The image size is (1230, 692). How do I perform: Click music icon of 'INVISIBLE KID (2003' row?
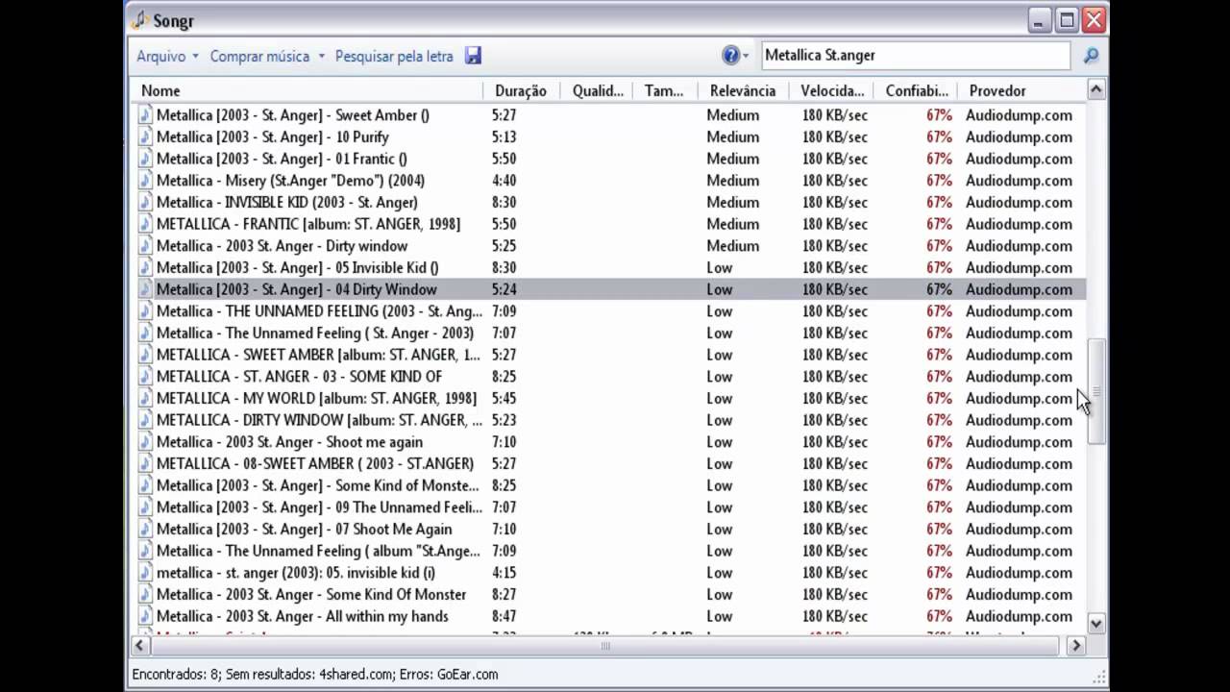click(x=145, y=203)
